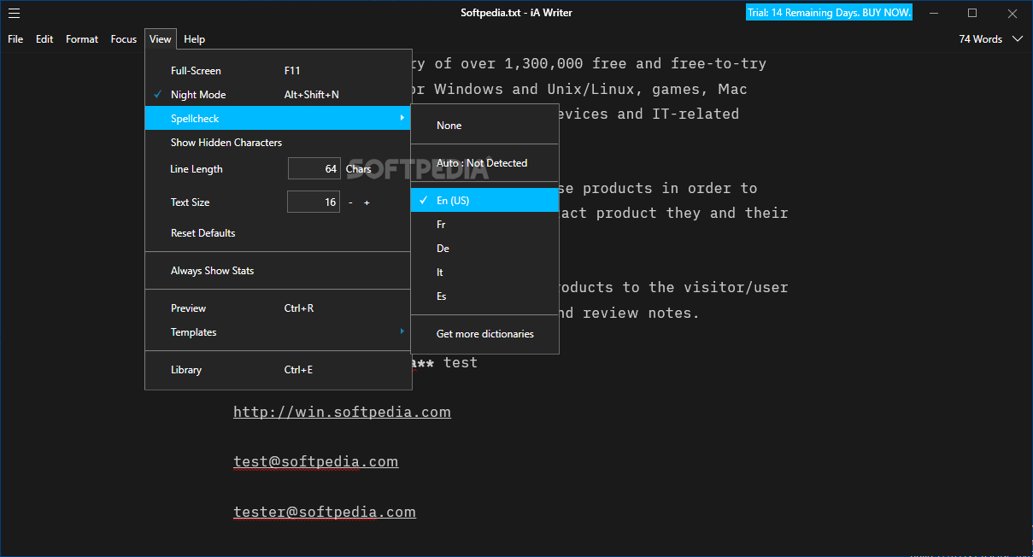1033x557 pixels.
Task: Select En (US) spellcheck language
Action: click(x=484, y=201)
